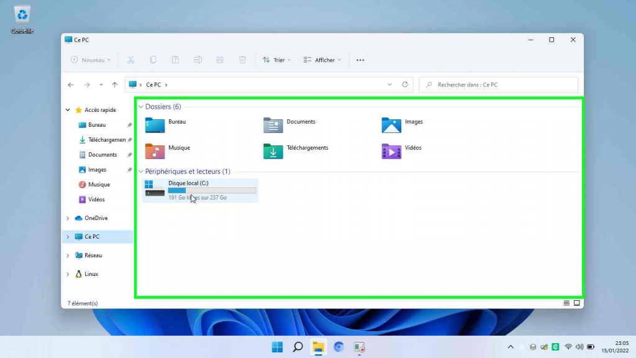
Task: Click the Cut scissors icon in toolbar
Action: pos(130,60)
